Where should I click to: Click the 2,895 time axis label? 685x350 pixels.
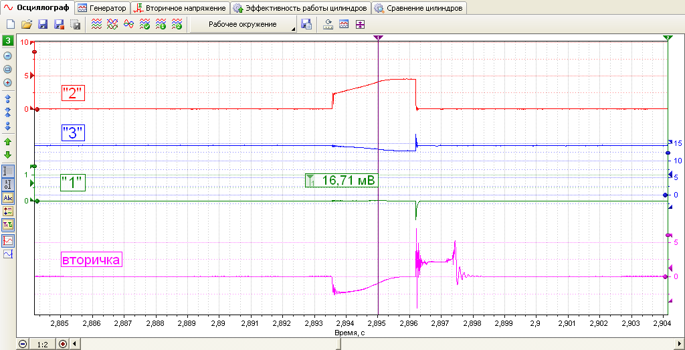[x=378, y=324]
